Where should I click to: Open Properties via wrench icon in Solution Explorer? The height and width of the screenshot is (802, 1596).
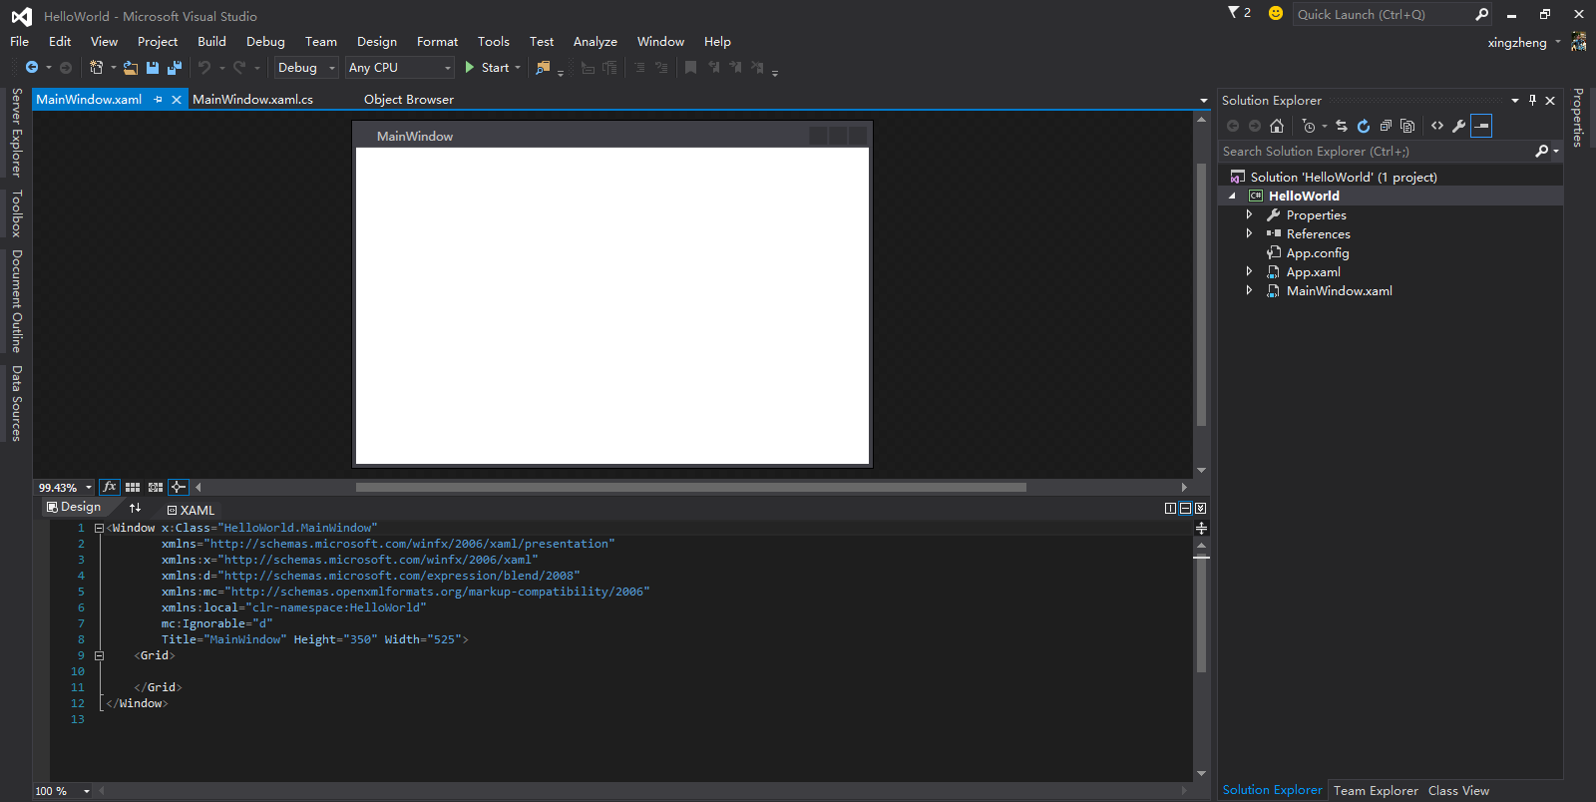(x=1459, y=126)
